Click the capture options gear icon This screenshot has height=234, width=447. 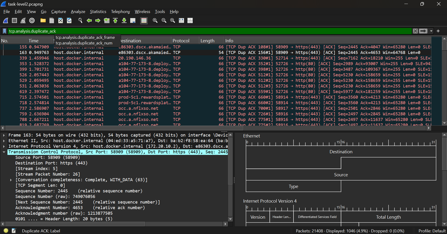tap(32, 21)
